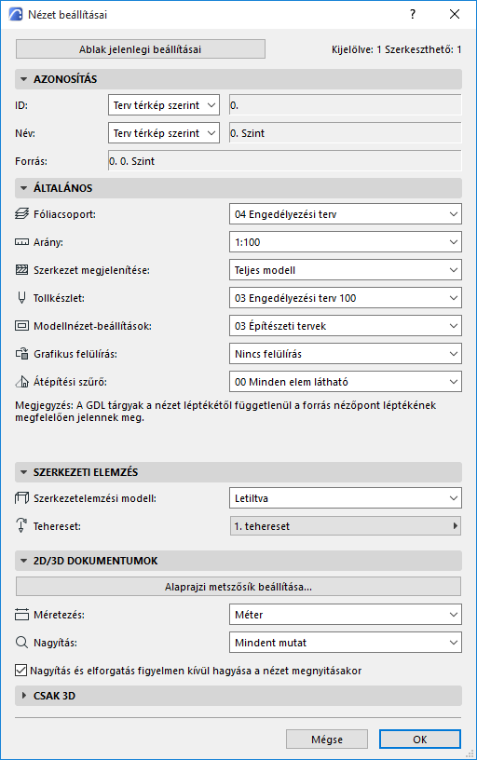Toggle ignore zoom and rotation checkbox
Screen dimensions: 477x760
point(20,671)
